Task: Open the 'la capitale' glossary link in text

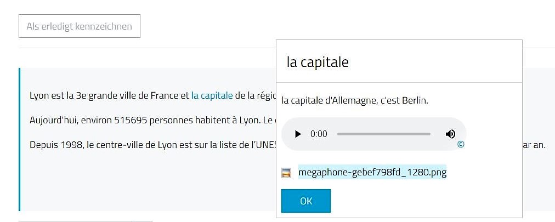Action: tap(212, 95)
